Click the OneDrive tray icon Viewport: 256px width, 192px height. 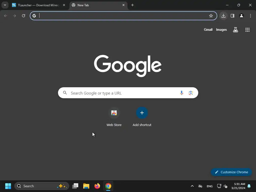pos(200,186)
